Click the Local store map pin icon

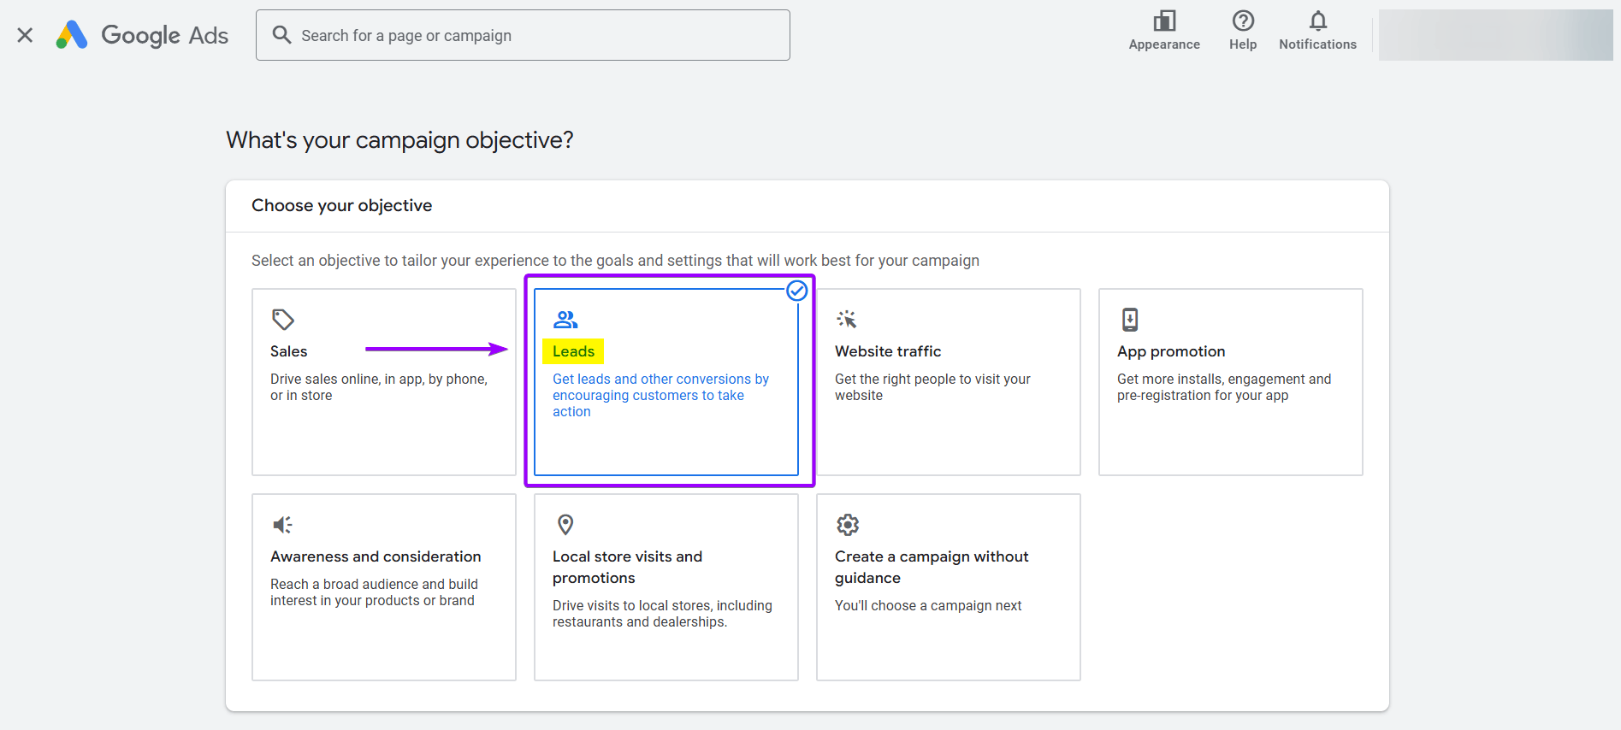point(565,524)
